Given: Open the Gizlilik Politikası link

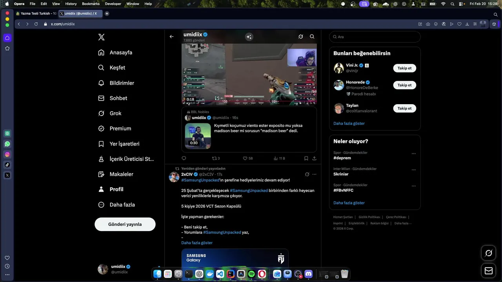Looking at the screenshot, I should tap(369, 217).
